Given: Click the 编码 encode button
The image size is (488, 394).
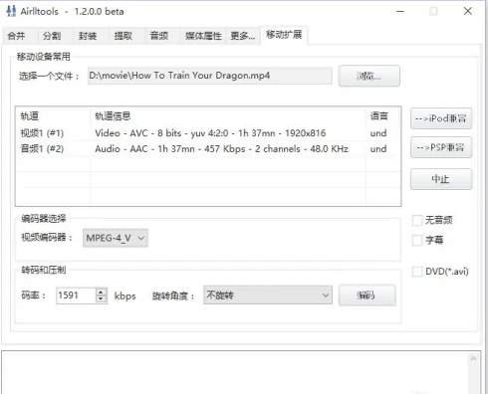Looking at the screenshot, I should click(x=366, y=295).
